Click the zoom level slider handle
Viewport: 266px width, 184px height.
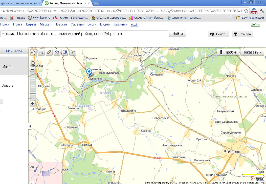click(x=33, y=93)
